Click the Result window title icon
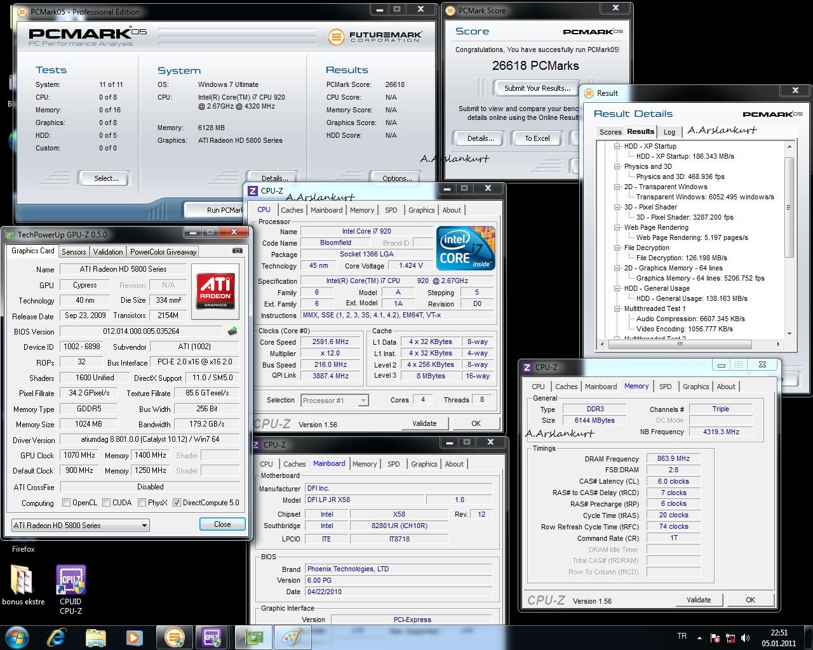Viewport: 813px width, 650px height. (588, 93)
